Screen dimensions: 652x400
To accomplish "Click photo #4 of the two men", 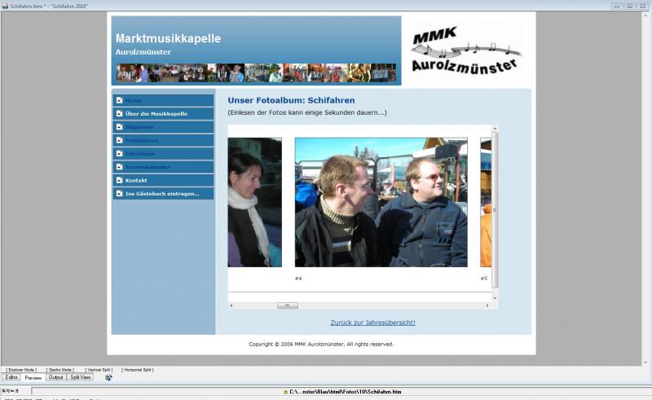I will tap(381, 202).
